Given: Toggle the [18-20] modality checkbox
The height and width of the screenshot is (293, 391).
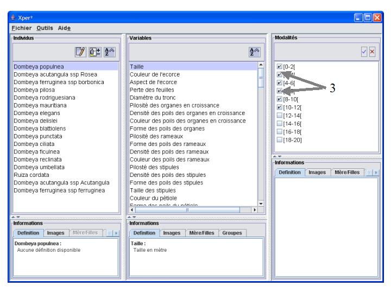Looking at the screenshot, I should pyautogui.click(x=279, y=140).
